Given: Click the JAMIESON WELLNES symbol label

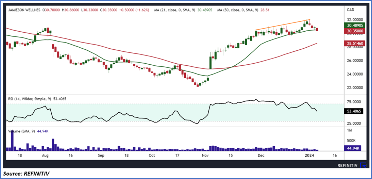Looking at the screenshot, I should click(24, 10).
